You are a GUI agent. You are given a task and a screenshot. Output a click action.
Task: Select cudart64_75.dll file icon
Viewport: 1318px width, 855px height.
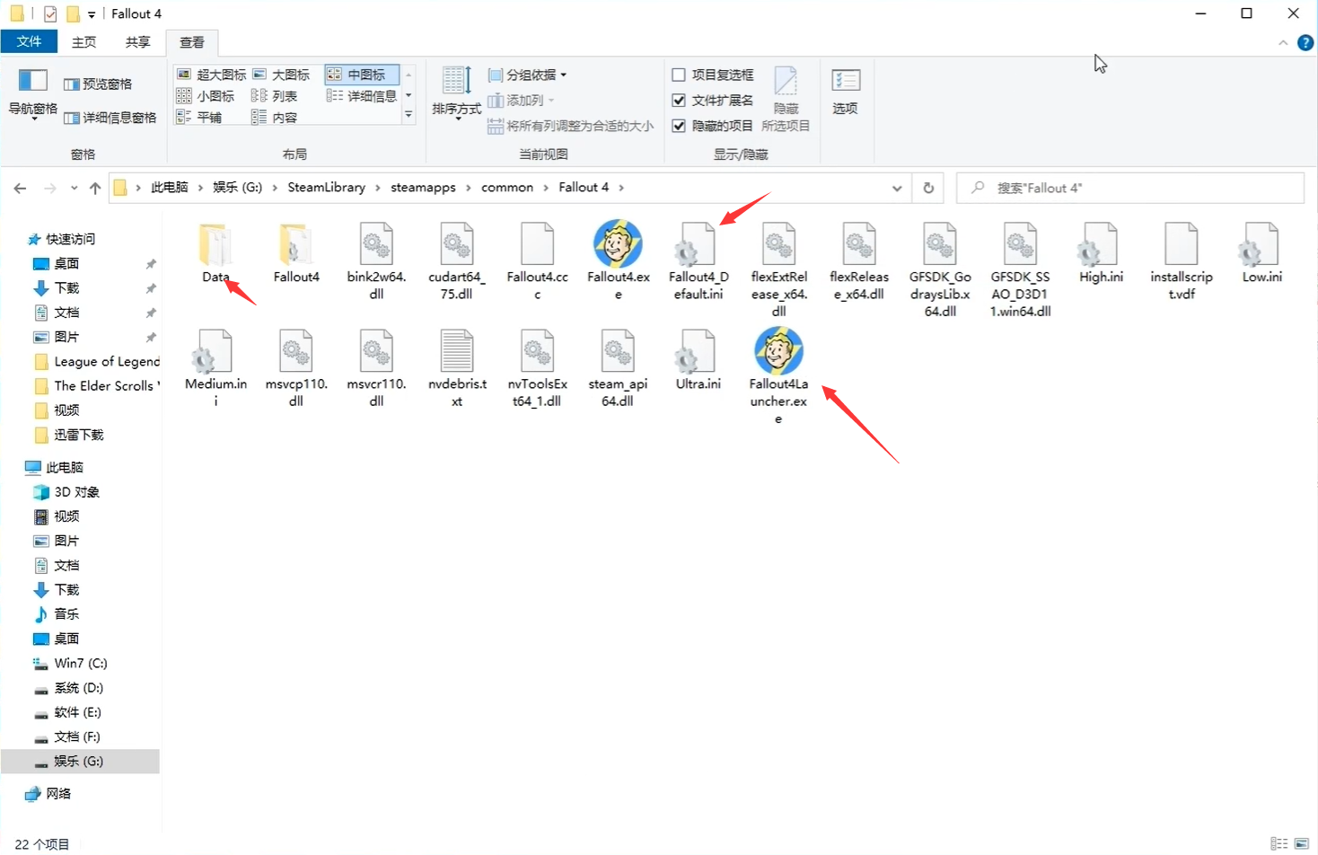pyautogui.click(x=456, y=243)
